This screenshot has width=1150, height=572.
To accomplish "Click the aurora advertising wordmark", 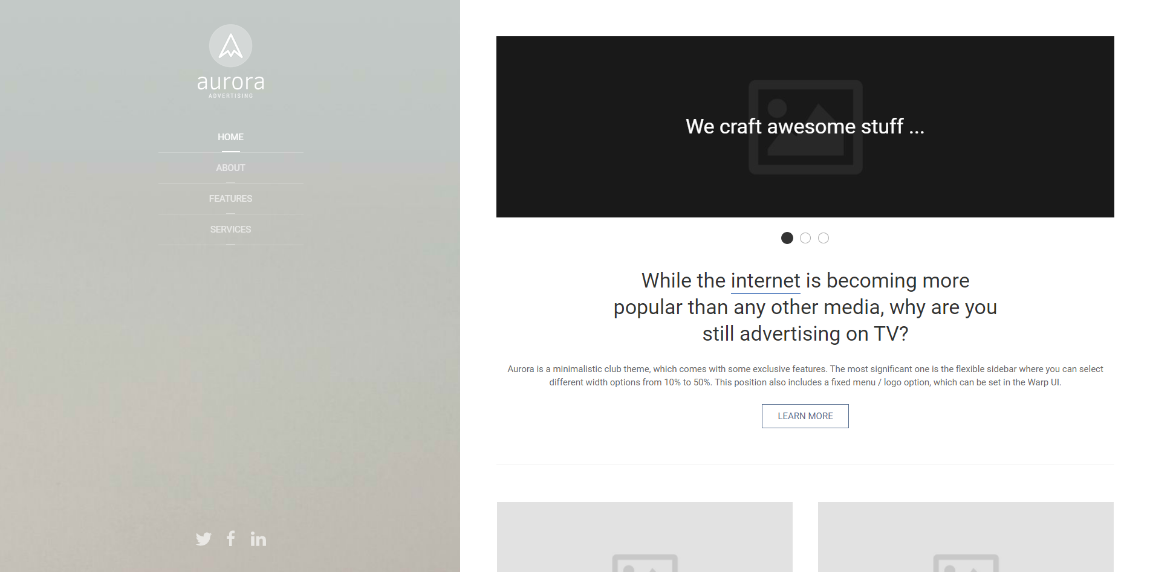I will (x=230, y=86).
